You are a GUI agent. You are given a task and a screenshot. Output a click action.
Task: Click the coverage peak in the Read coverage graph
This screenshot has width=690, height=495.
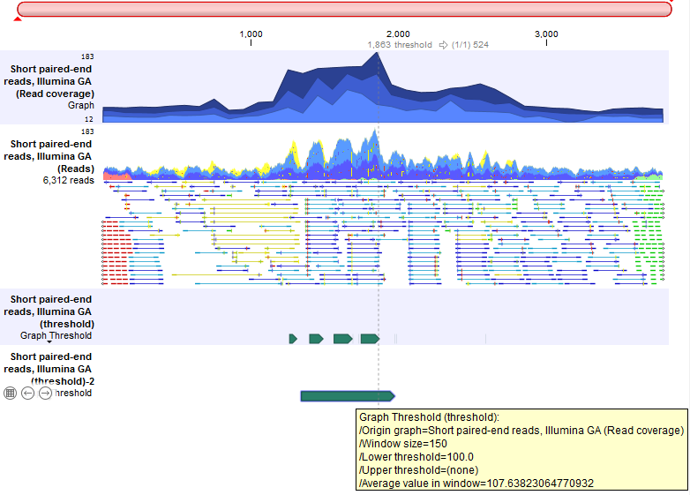click(378, 55)
